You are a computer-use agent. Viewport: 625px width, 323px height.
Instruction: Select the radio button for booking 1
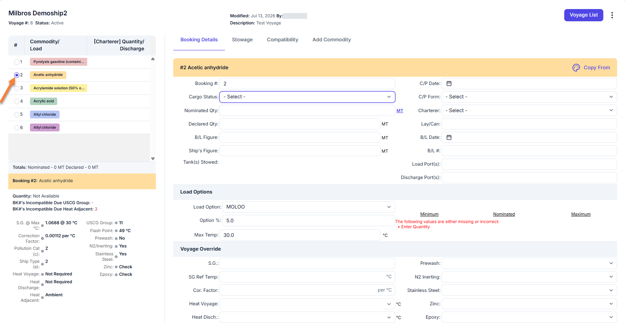[x=17, y=62]
